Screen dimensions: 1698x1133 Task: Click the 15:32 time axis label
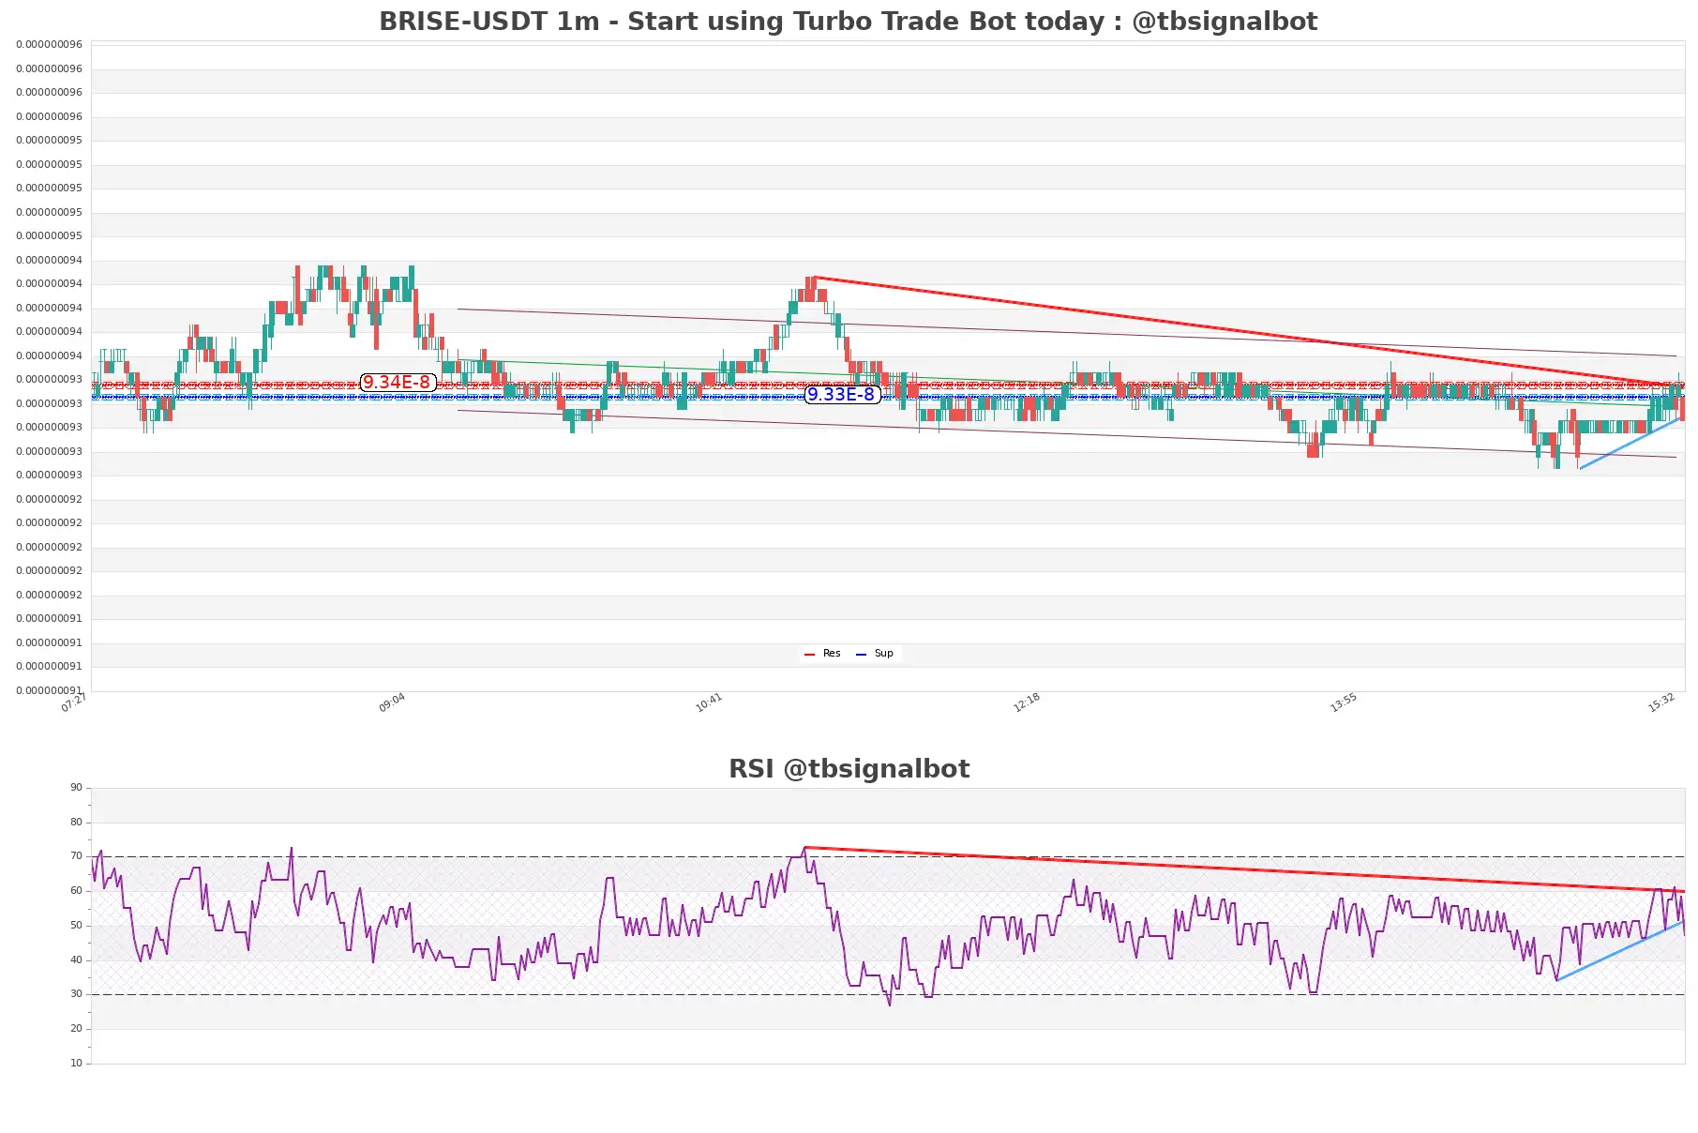tap(1661, 702)
